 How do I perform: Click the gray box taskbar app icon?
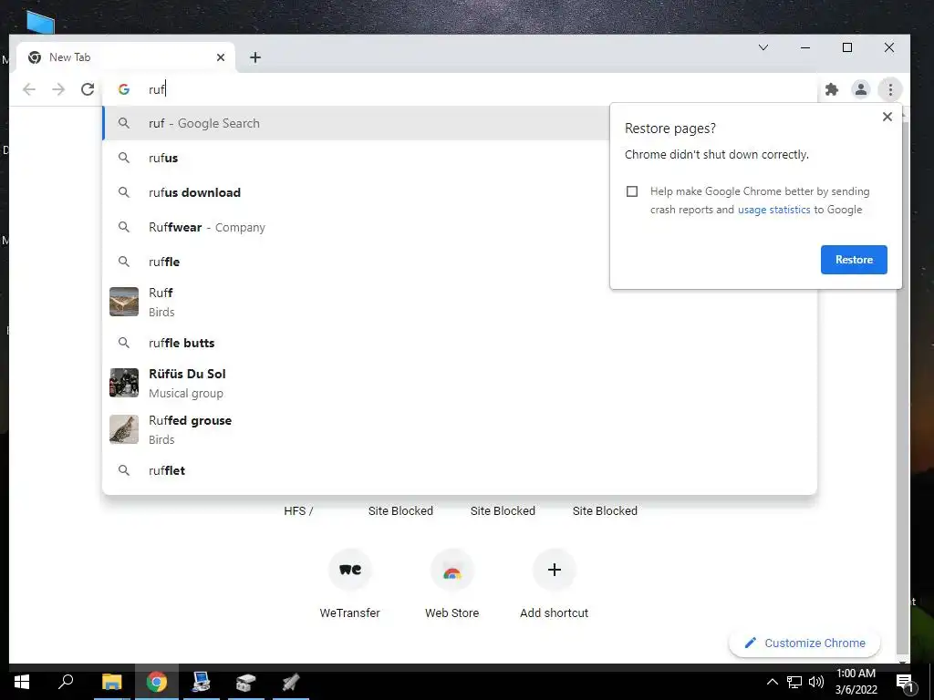pos(245,682)
